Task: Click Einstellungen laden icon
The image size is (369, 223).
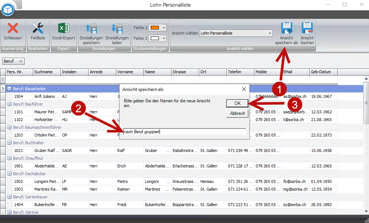Action: coord(117,29)
